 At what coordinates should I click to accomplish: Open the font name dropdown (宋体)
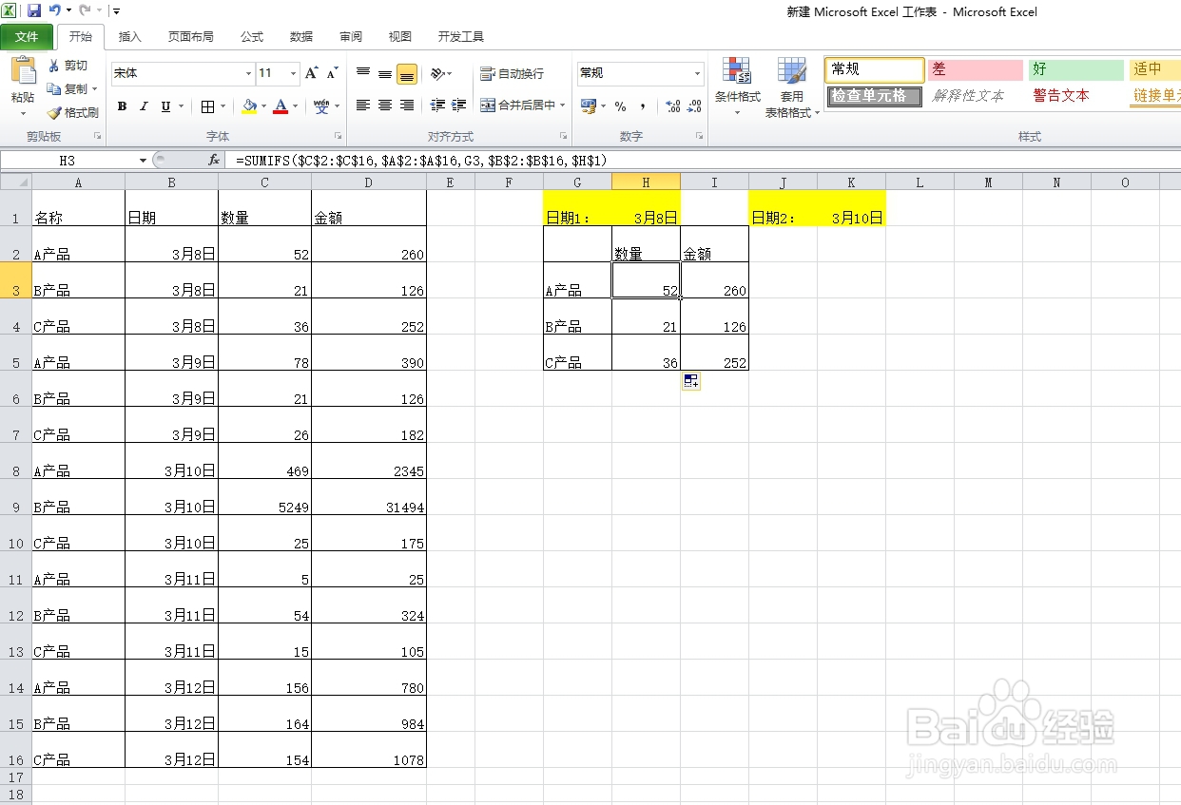click(248, 73)
